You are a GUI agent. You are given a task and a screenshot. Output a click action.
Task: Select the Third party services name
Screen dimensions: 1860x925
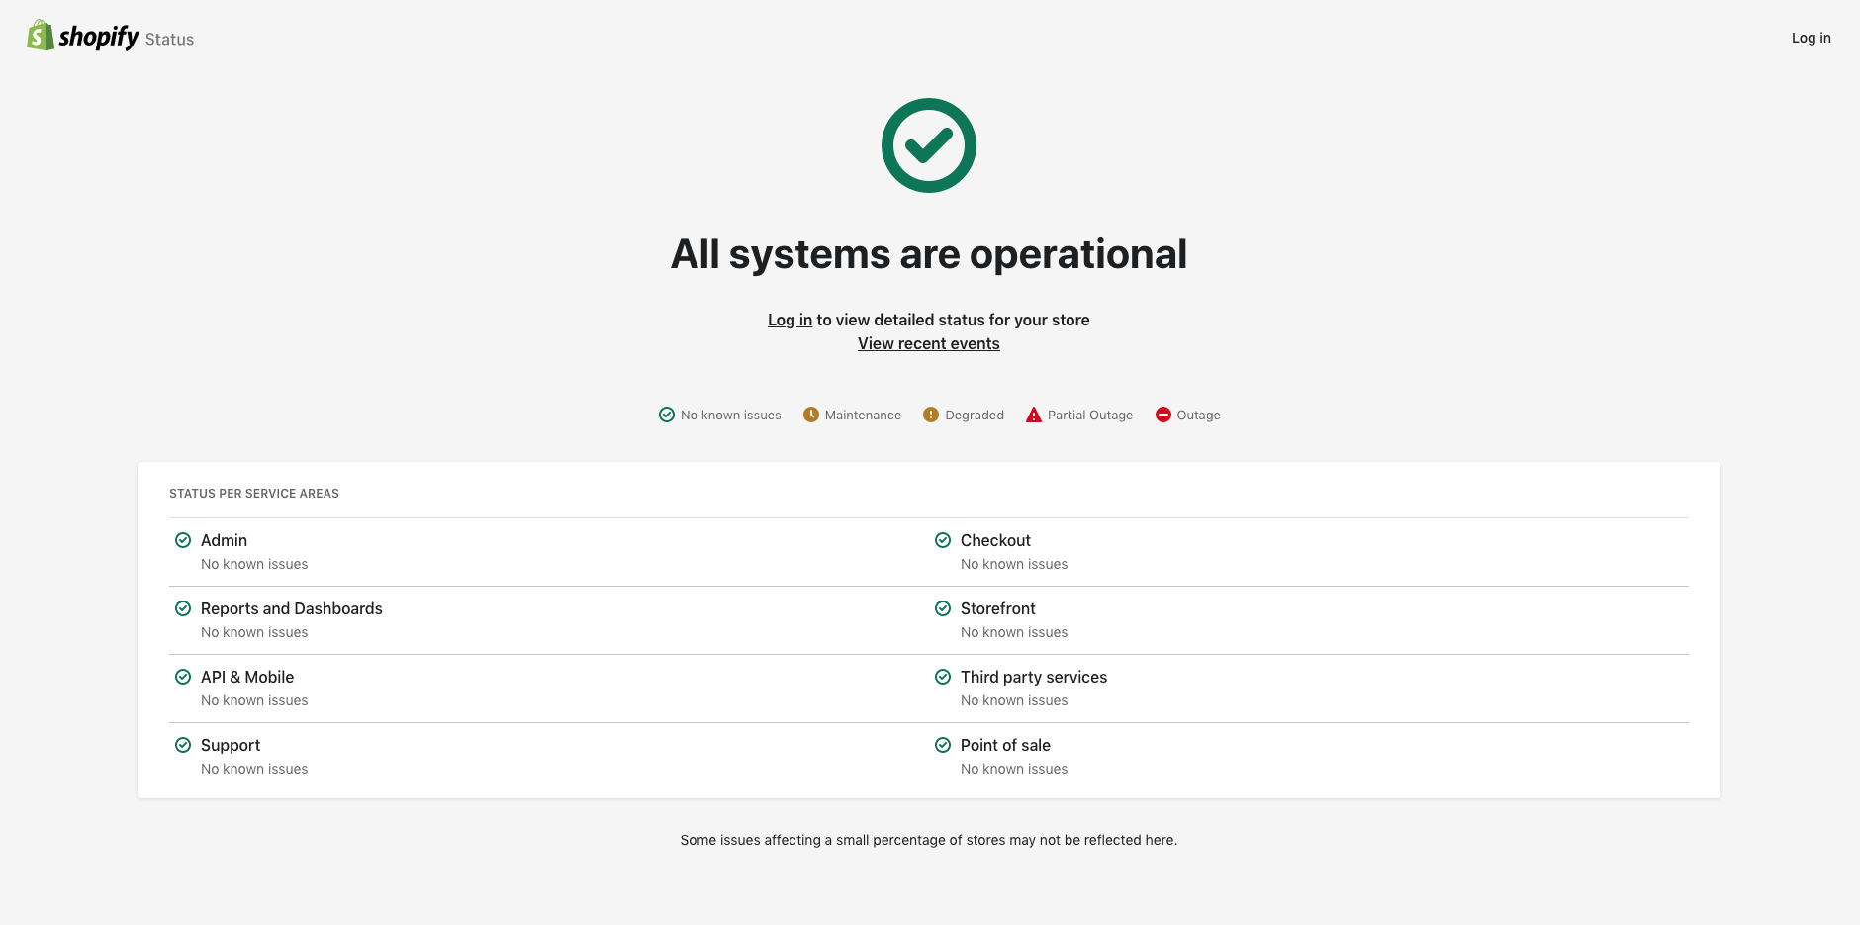coord(1034,677)
